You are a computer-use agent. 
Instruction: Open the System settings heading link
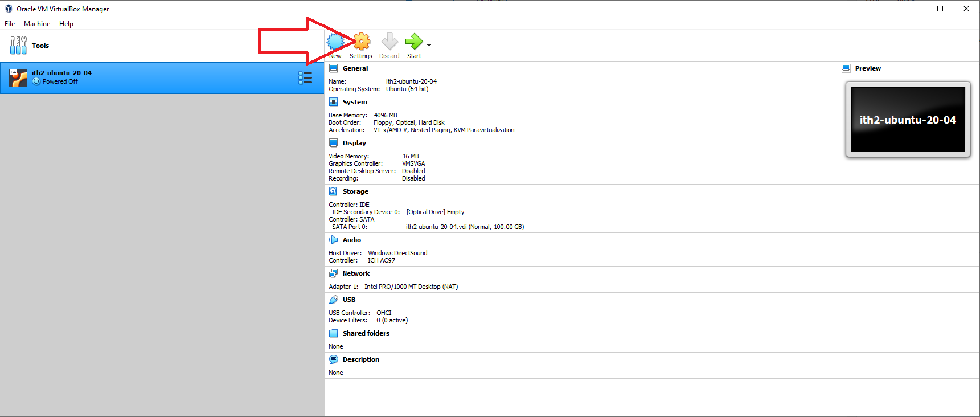click(355, 102)
